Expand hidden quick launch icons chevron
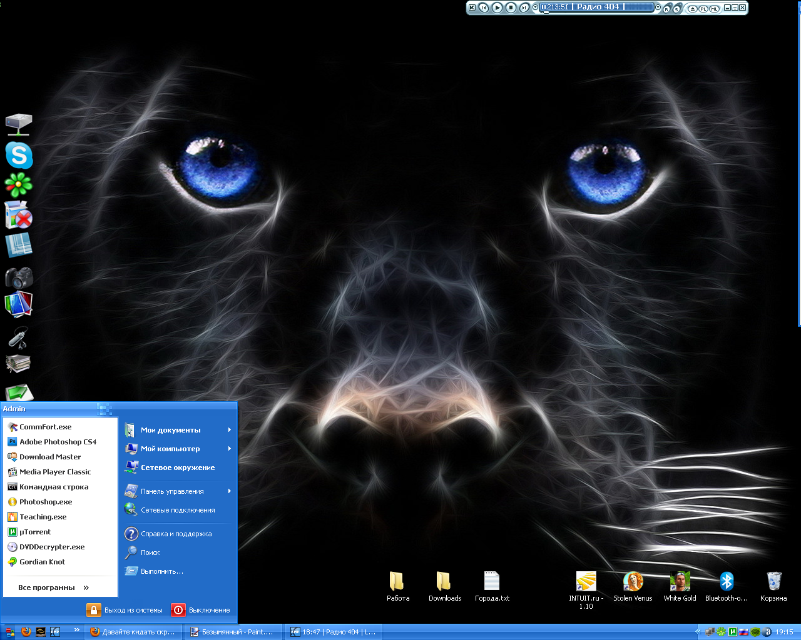Image resolution: width=801 pixels, height=640 pixels. (77, 630)
